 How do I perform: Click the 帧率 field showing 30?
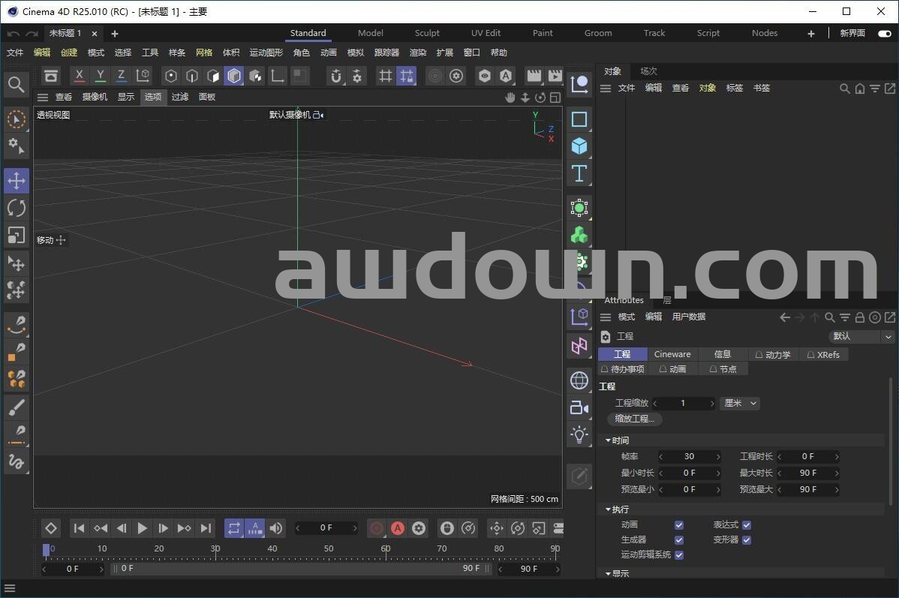[689, 456]
